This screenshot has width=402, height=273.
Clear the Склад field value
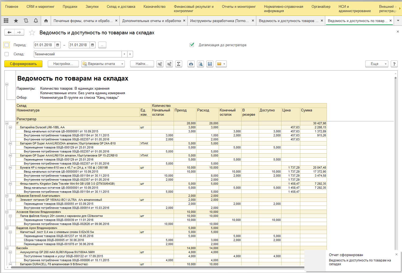(x=130, y=54)
